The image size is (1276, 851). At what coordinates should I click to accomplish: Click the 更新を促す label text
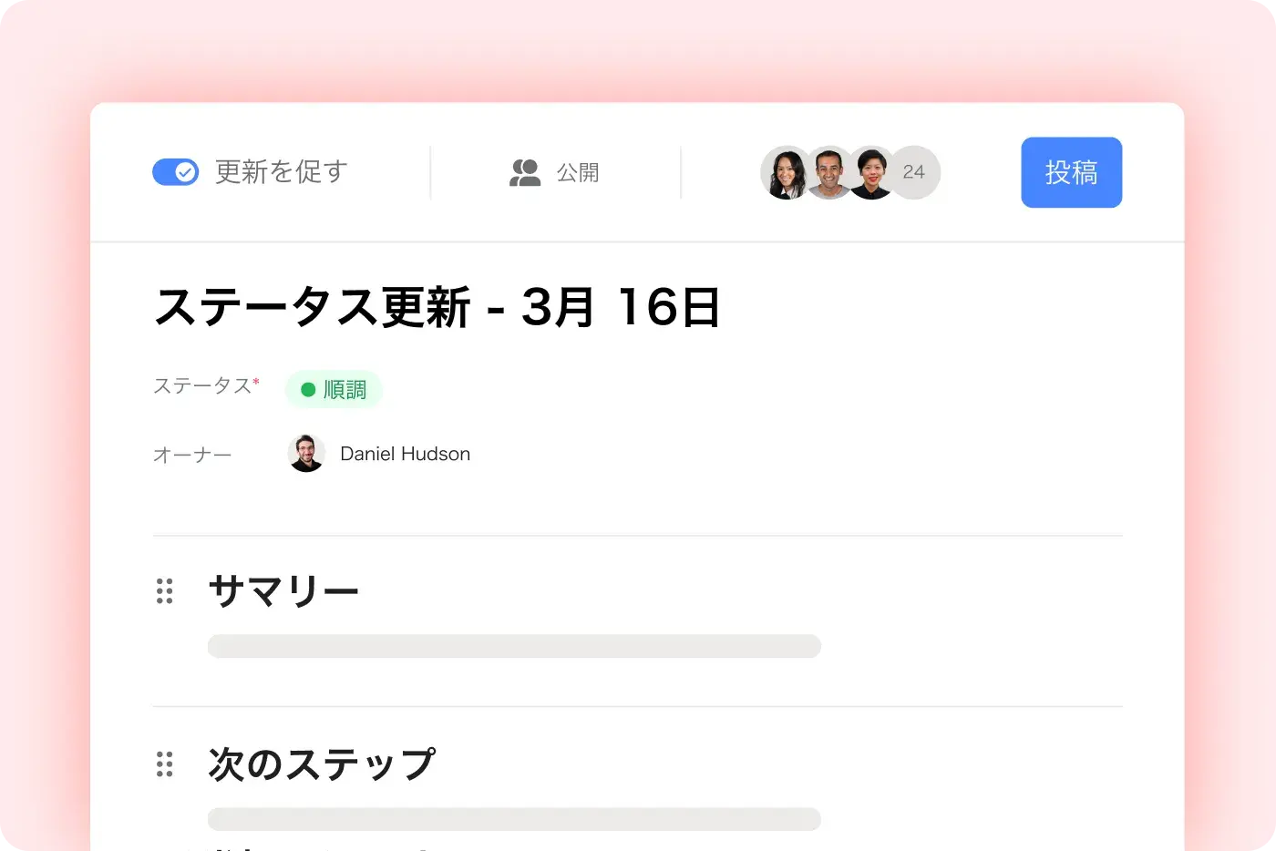(282, 172)
